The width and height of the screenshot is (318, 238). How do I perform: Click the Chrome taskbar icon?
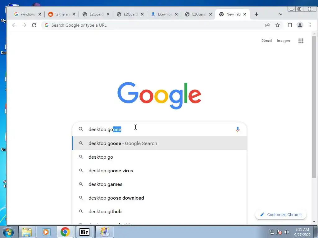click(65, 232)
